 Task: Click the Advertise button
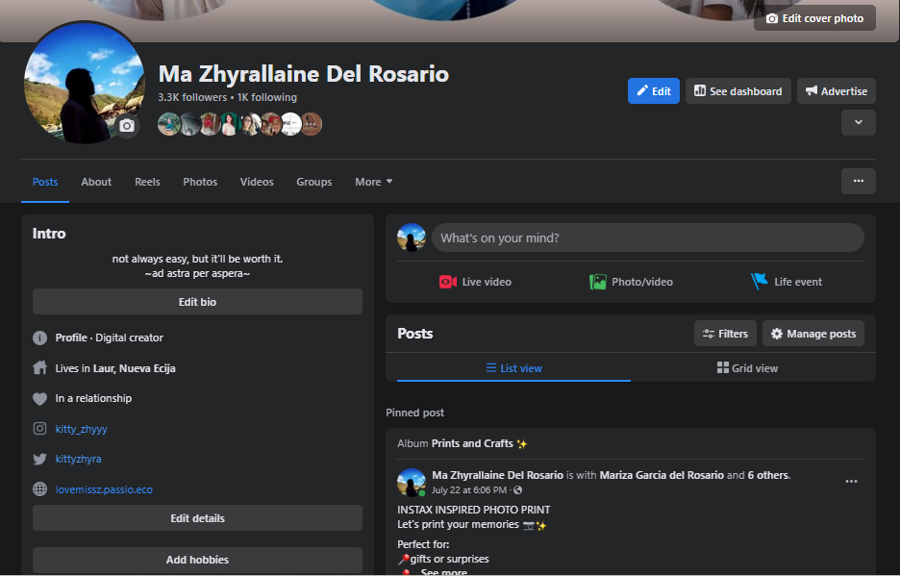[x=837, y=91]
